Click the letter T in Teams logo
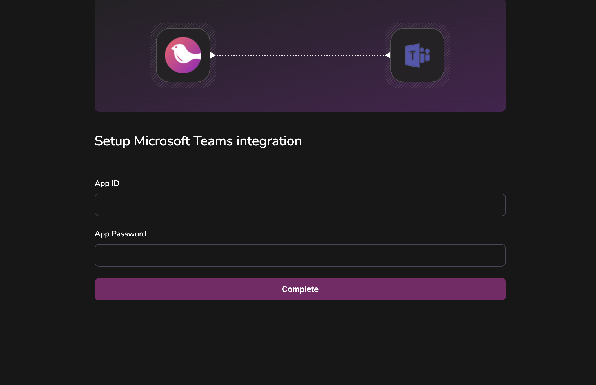 point(412,56)
